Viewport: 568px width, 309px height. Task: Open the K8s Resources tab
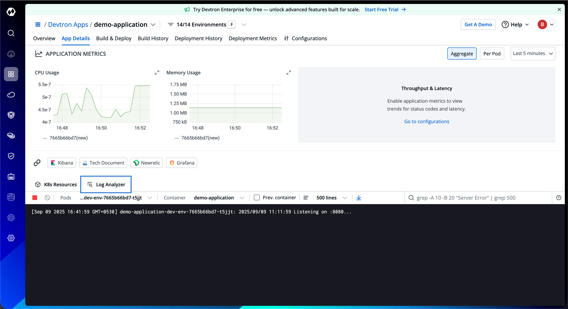pyautogui.click(x=56, y=184)
